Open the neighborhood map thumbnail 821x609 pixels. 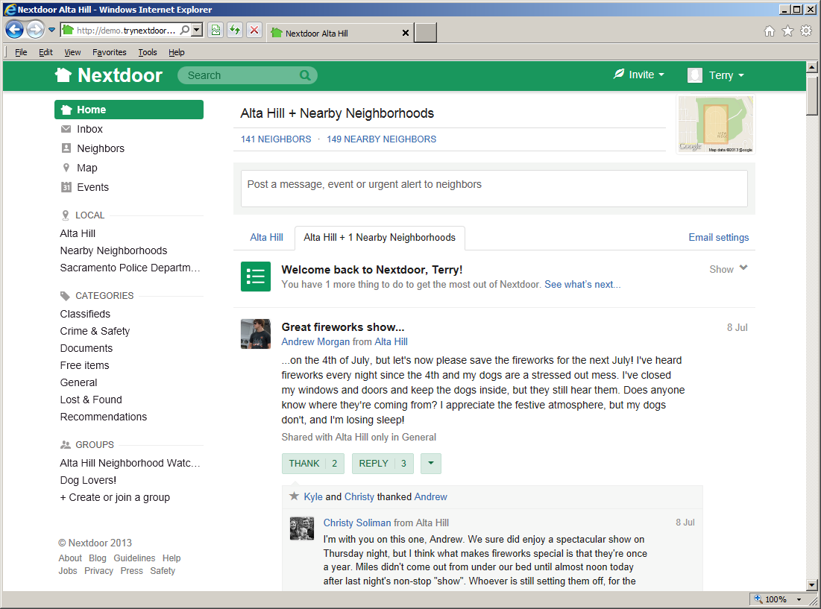click(715, 124)
